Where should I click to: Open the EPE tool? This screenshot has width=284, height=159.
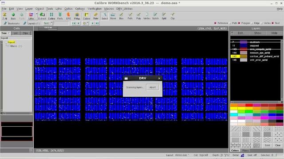click(68, 16)
